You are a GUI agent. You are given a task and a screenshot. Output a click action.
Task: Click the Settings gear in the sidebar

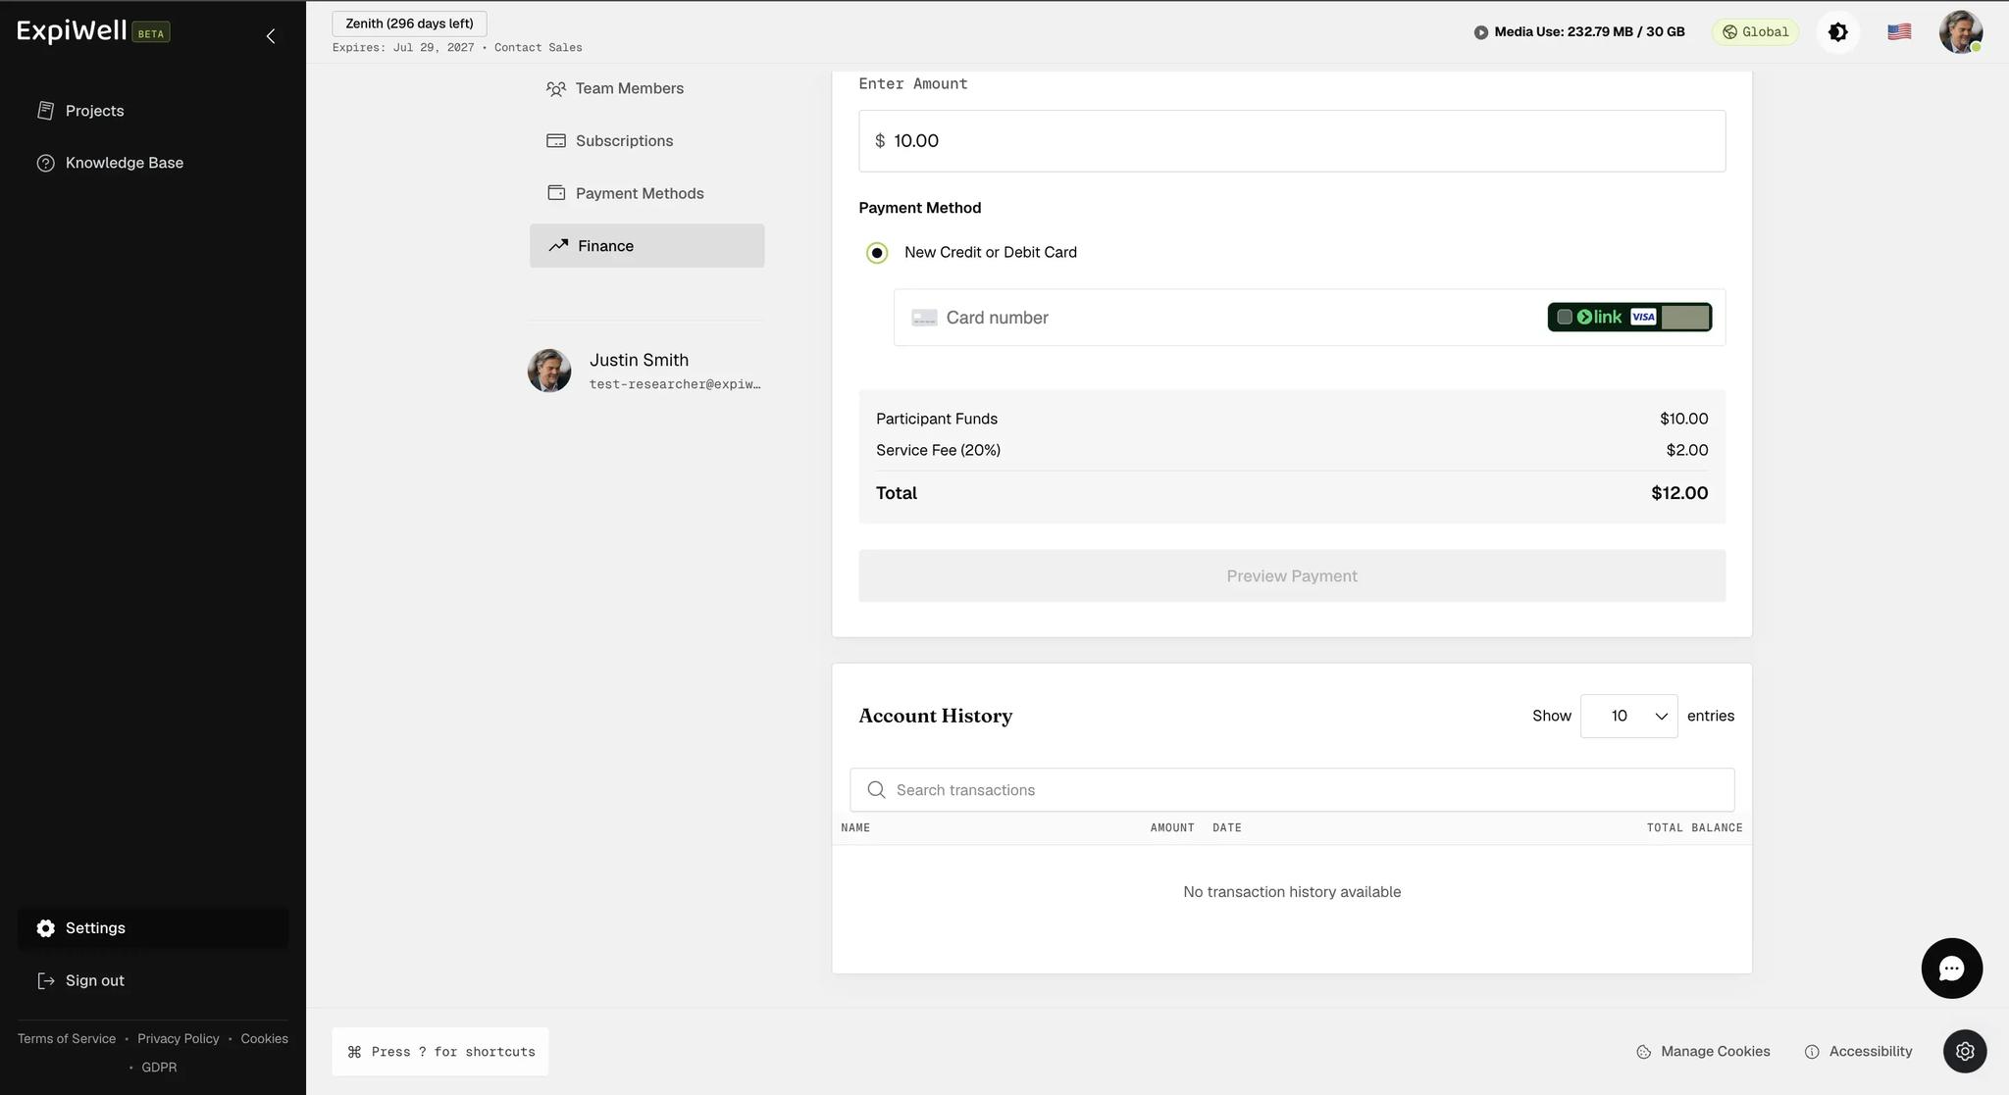[x=45, y=928]
